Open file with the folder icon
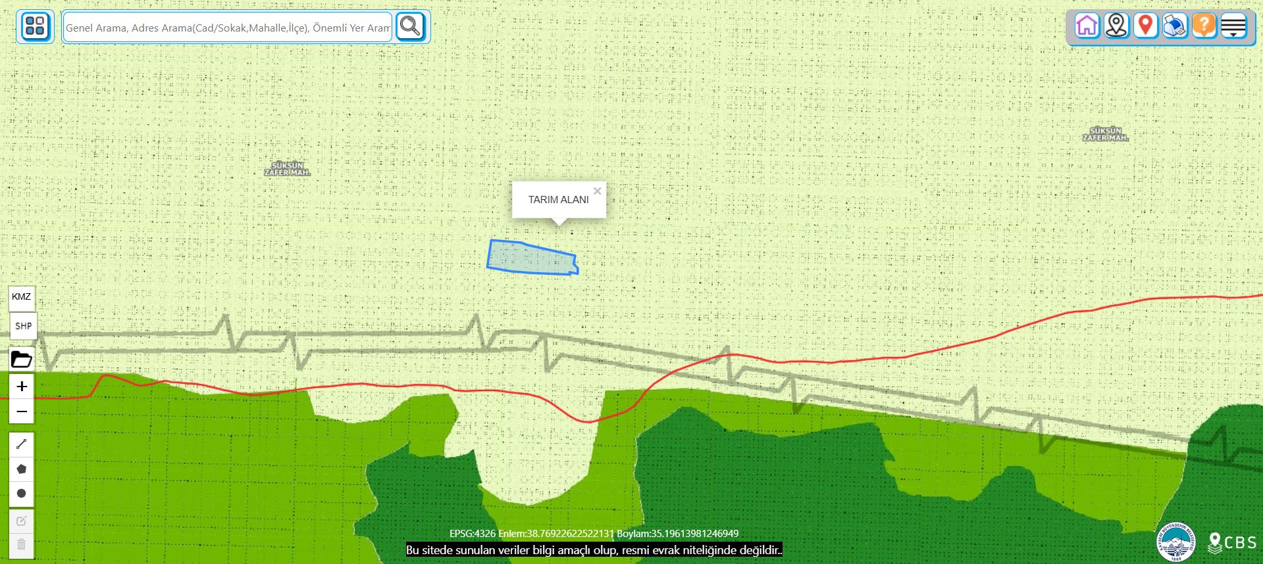Screen dimensions: 1263x564 click(x=22, y=360)
